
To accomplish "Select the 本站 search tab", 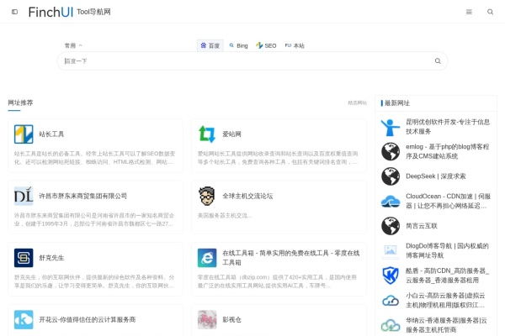I will coord(295,45).
